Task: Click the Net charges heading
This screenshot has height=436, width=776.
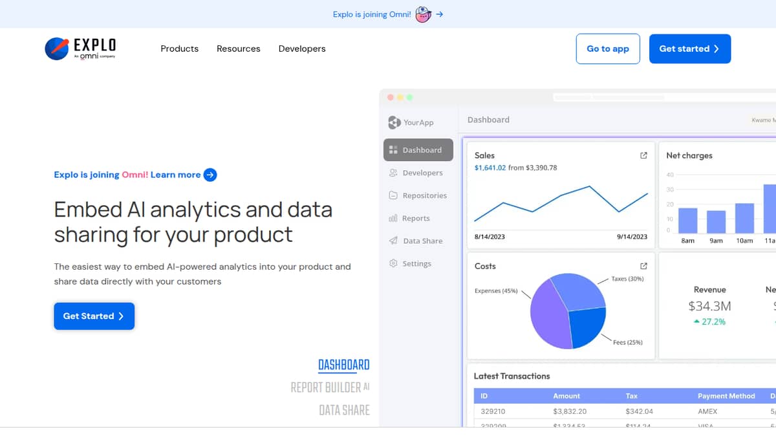Action: coord(689,156)
